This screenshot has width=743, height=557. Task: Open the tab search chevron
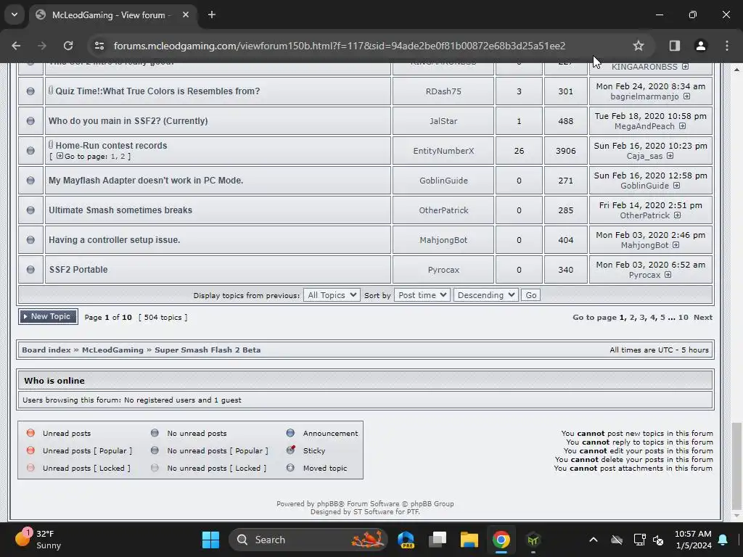15,15
